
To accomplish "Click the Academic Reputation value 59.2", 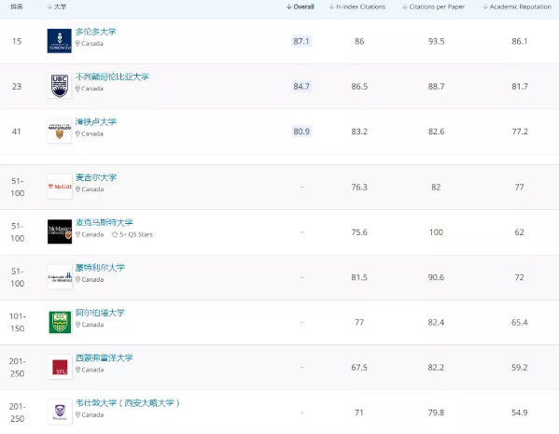I will click(x=520, y=368).
